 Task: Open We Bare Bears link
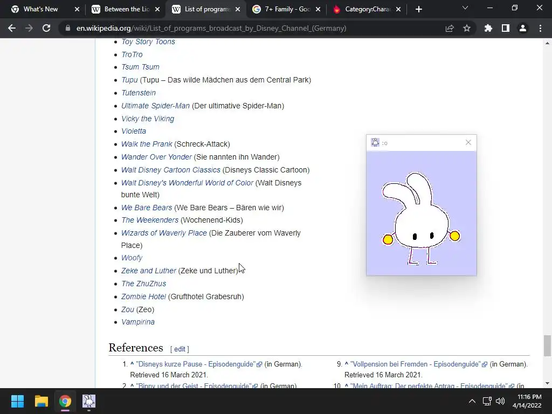(147, 208)
